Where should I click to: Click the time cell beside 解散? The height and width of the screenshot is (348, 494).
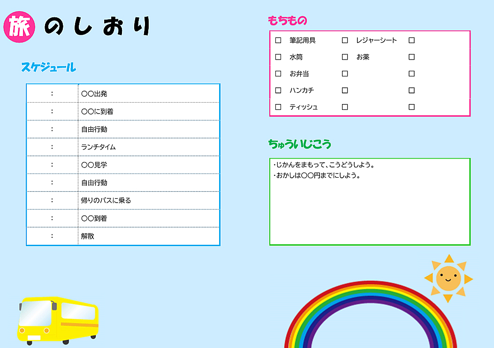tap(52, 236)
